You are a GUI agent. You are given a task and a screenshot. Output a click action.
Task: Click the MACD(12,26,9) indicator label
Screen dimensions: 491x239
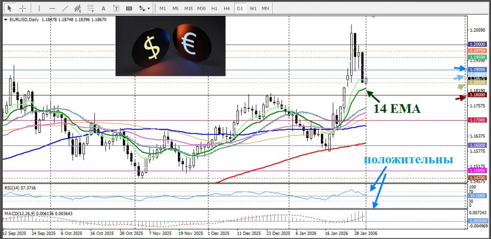pyautogui.click(x=38, y=213)
